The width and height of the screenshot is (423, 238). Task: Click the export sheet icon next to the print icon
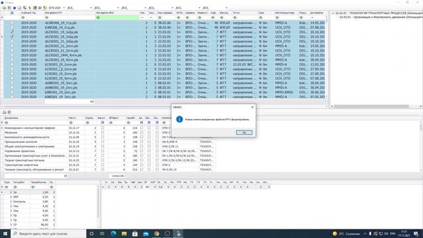coord(9,112)
